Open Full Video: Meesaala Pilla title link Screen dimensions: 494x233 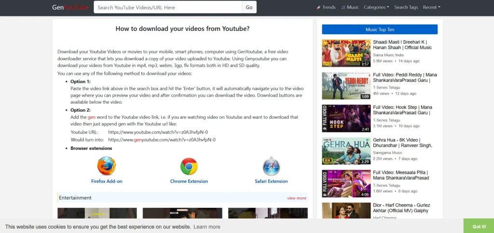click(401, 175)
